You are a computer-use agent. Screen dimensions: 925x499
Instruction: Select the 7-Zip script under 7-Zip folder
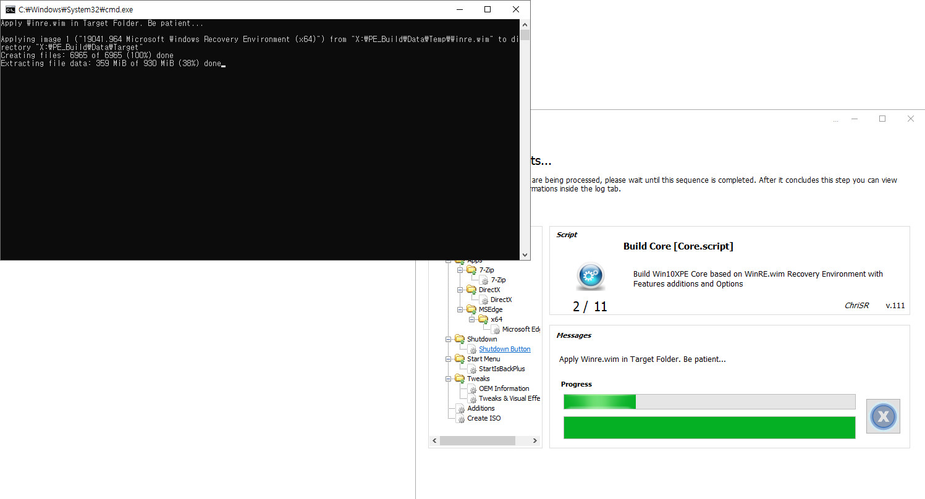(x=498, y=280)
